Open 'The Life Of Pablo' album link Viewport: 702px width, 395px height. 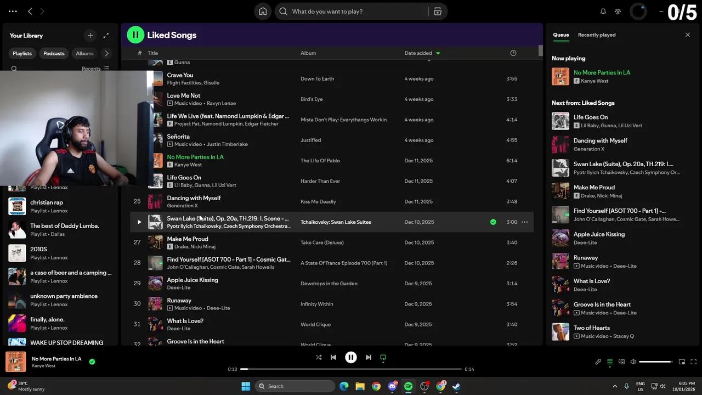tap(320, 161)
